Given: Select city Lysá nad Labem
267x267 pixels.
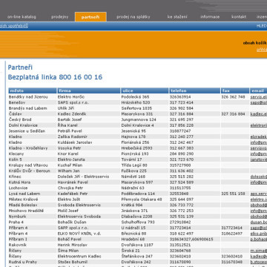Looking at the screenshot, I should coord(24,194).
